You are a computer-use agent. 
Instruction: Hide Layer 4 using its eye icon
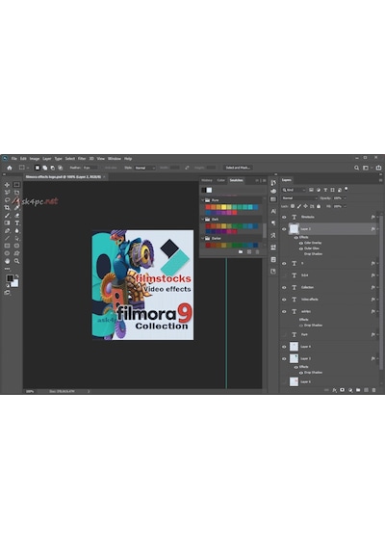pos(284,347)
